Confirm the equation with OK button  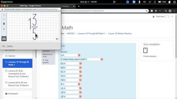(x=4, y=46)
